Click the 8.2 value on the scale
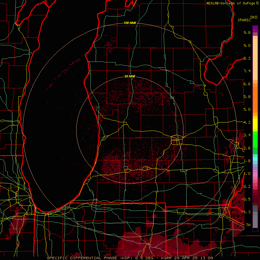The width and height of the screenshot is (260, 260). point(247,58)
